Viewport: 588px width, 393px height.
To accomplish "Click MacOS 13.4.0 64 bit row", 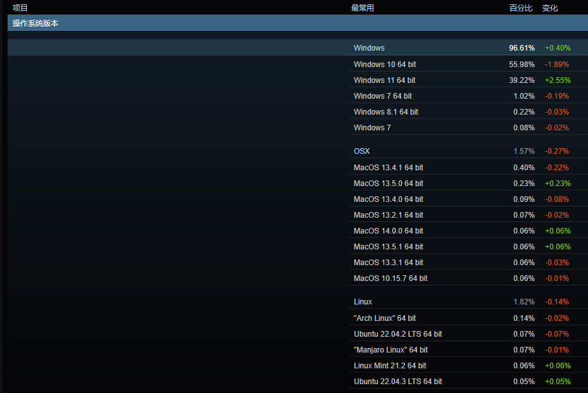I will [468, 199].
